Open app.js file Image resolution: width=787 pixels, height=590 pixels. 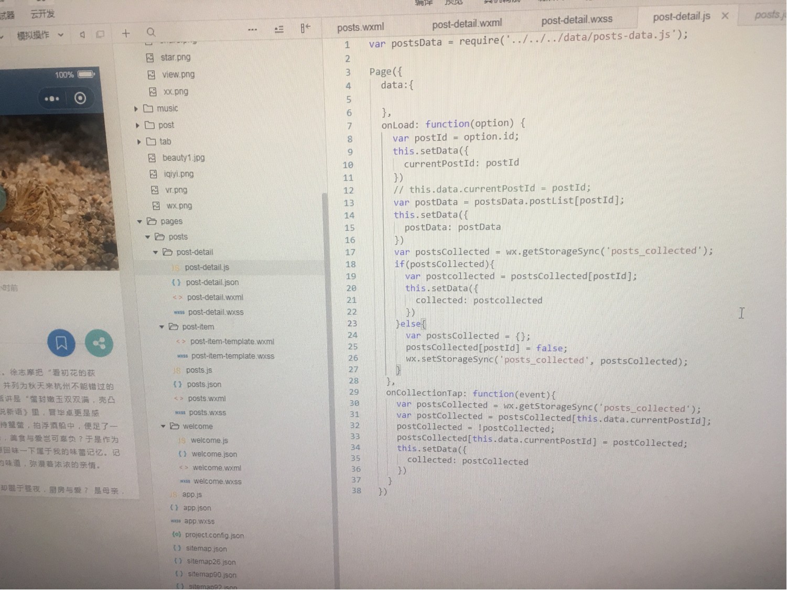186,495
